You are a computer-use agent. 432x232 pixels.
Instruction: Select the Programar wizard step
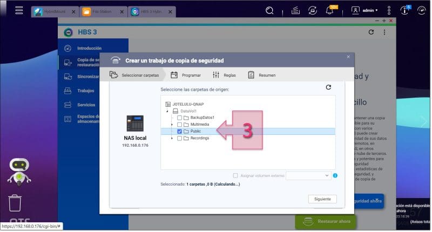[x=186, y=75]
